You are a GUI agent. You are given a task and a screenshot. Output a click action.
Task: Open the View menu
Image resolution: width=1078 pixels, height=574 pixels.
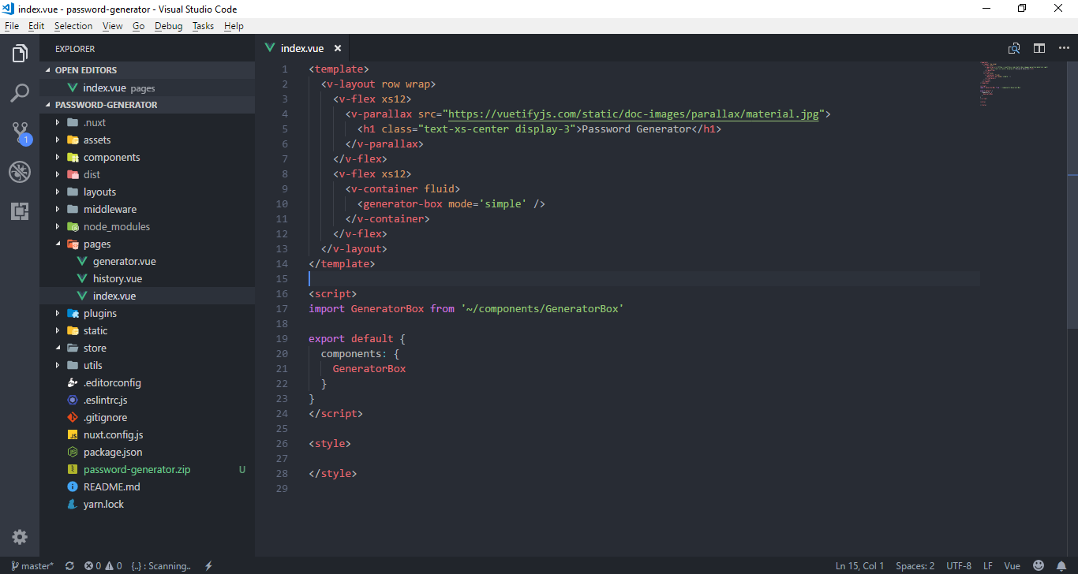(113, 26)
